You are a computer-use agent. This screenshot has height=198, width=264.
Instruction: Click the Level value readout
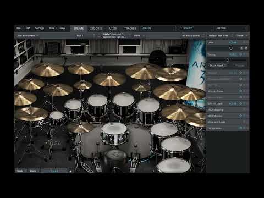coord(233,42)
